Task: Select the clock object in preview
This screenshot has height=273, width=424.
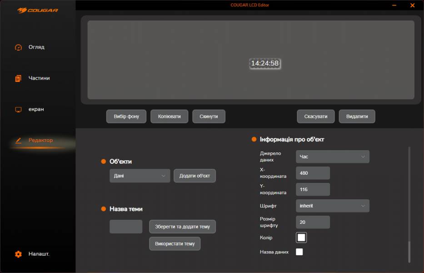Action: (x=264, y=64)
